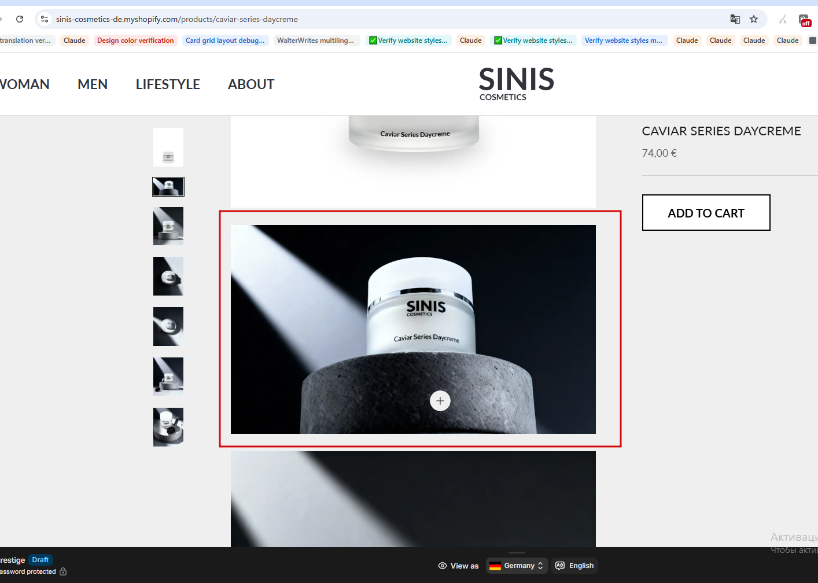Screen dimensions: 818x583
Task: Select the first white jar thumbnail
Action: (x=168, y=147)
